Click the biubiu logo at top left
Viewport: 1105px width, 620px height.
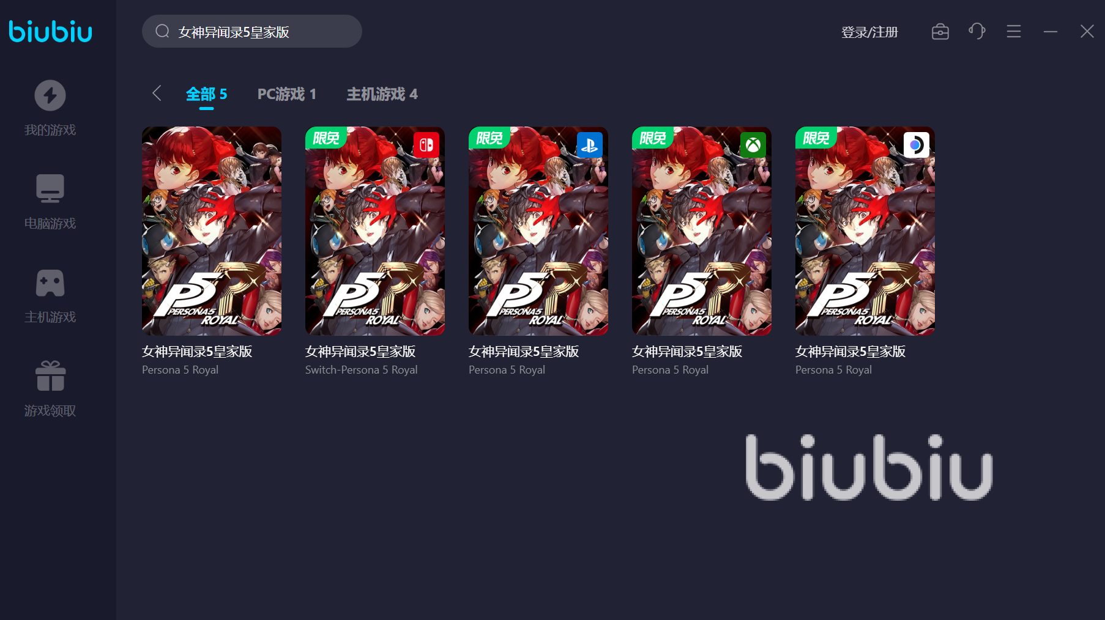pyautogui.click(x=50, y=32)
